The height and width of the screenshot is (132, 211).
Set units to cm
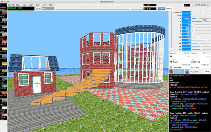(x=203, y=5)
